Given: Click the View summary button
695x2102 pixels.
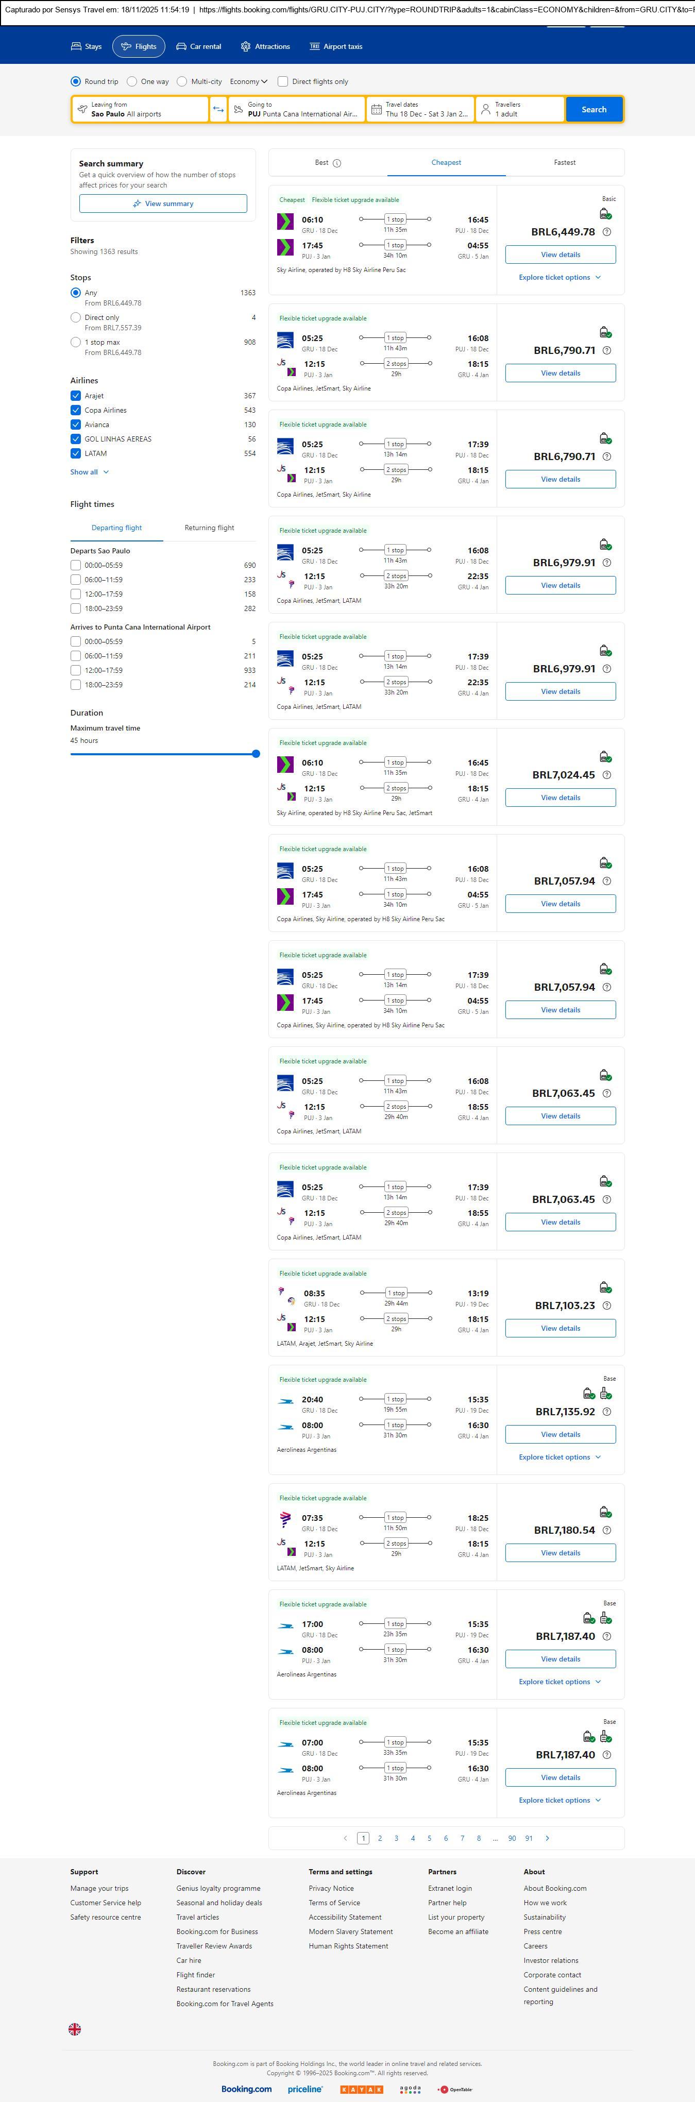Looking at the screenshot, I should click(x=163, y=203).
